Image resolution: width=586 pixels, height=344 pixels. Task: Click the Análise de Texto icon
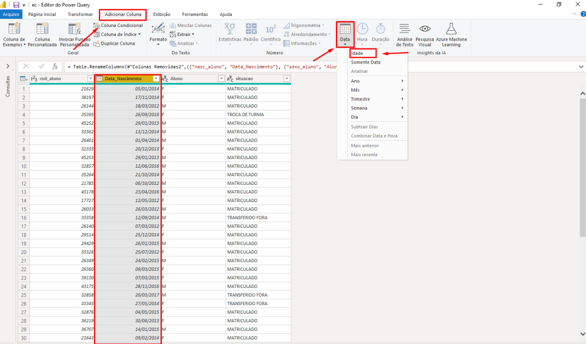tap(405, 30)
